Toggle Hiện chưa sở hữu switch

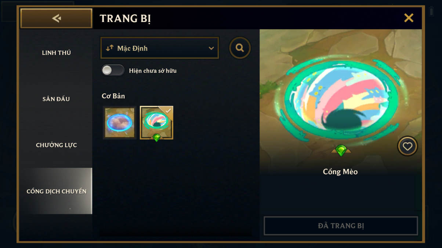coord(113,70)
